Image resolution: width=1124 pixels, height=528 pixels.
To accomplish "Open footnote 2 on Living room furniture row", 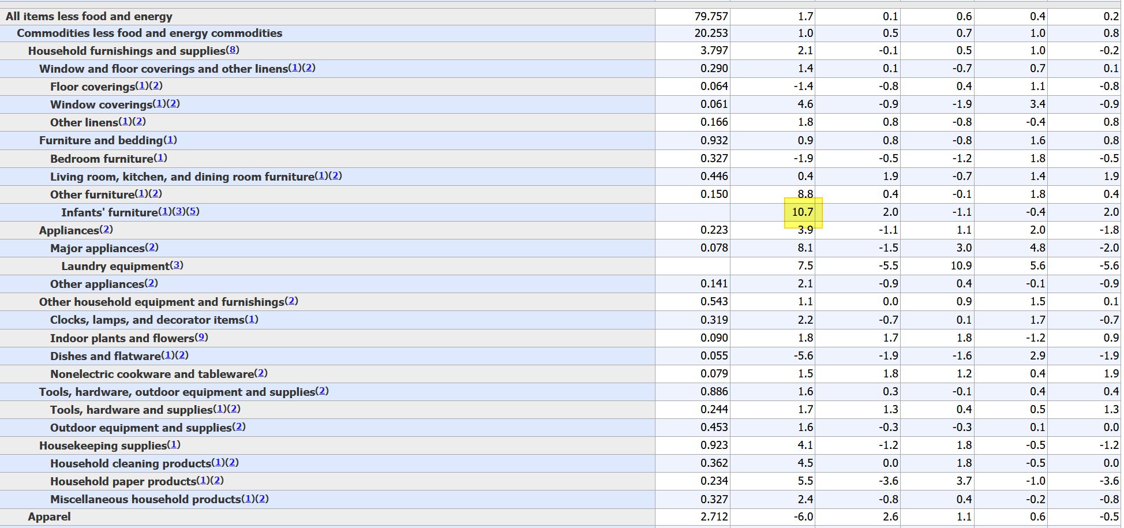I will click(335, 175).
